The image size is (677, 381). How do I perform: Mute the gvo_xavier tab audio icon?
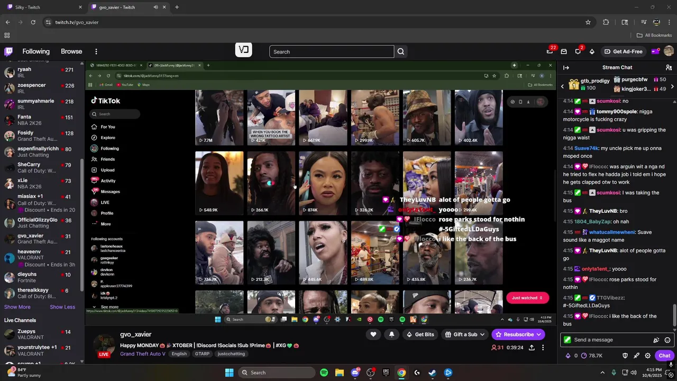point(155,7)
